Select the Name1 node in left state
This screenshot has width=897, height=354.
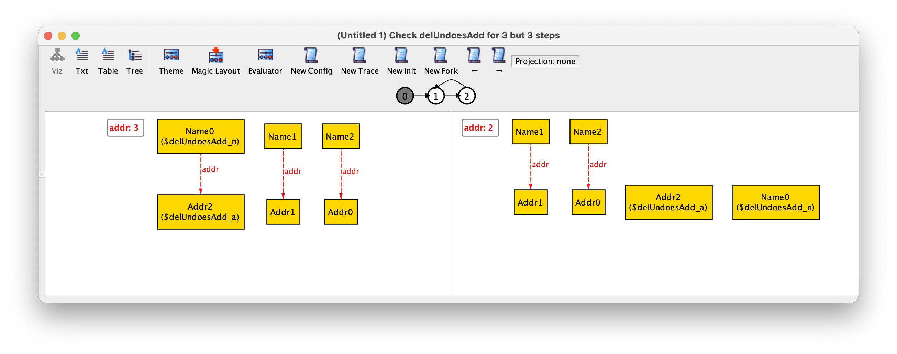[283, 136]
